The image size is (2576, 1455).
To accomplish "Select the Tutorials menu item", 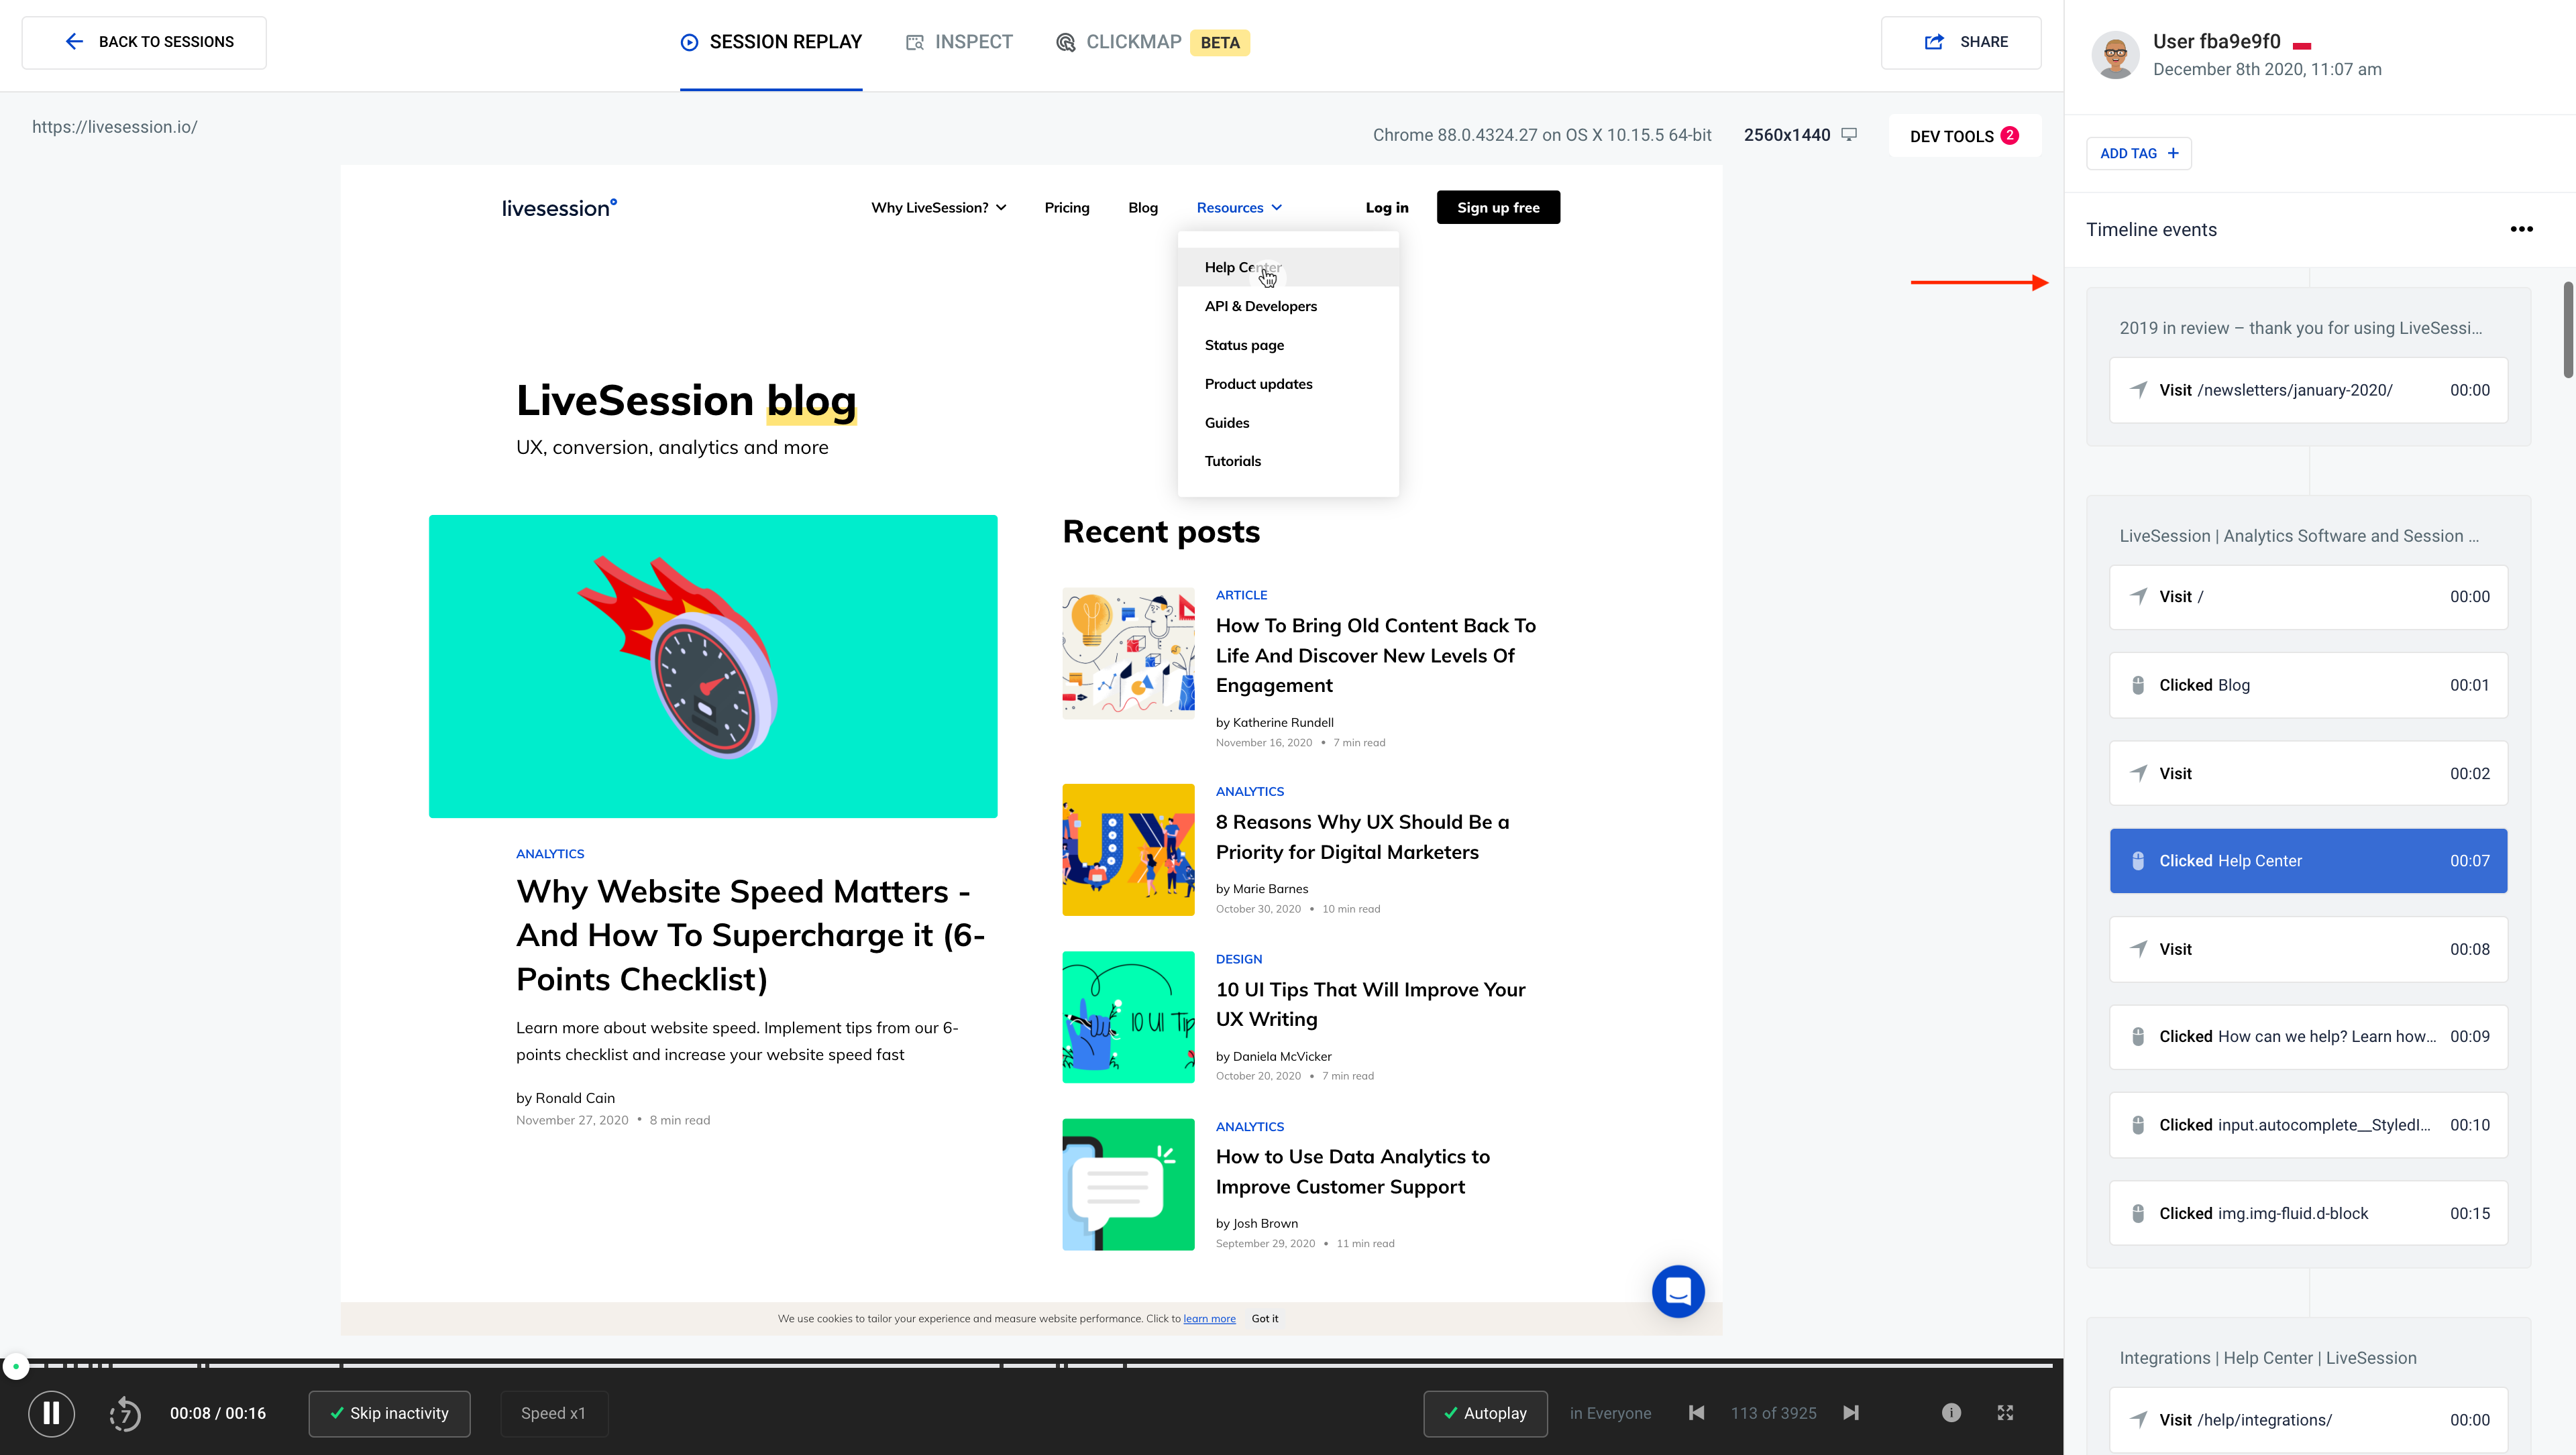I will pyautogui.click(x=1233, y=461).
